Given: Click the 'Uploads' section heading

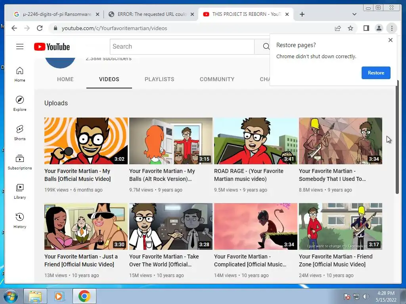Looking at the screenshot, I should pyautogui.click(x=56, y=103).
